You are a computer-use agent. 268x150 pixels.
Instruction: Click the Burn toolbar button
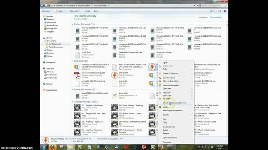(96, 11)
